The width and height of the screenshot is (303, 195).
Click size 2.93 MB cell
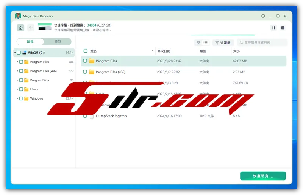point(239,72)
